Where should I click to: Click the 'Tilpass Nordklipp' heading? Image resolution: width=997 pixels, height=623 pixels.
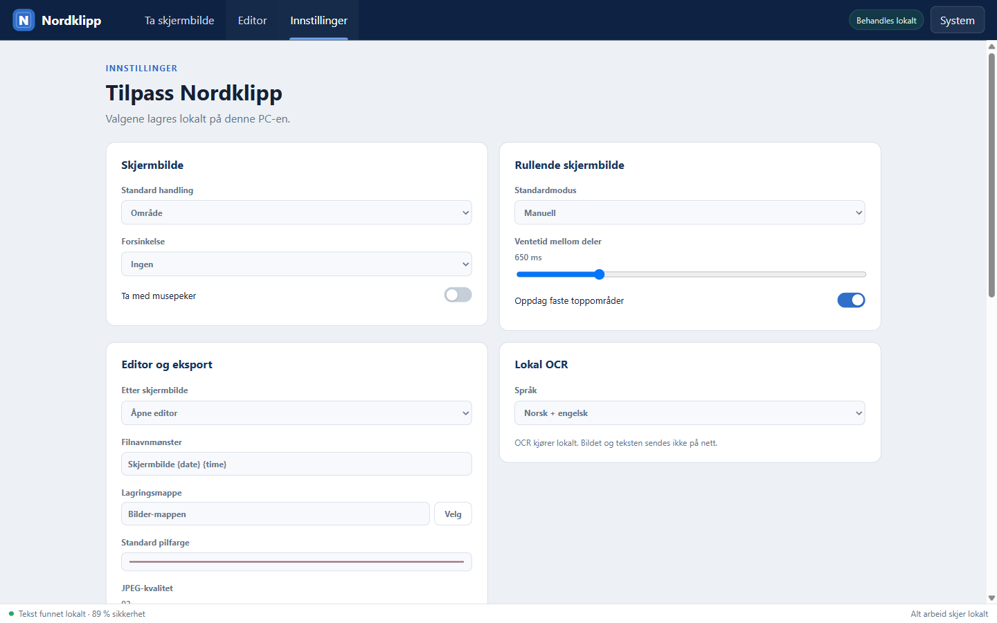(194, 93)
